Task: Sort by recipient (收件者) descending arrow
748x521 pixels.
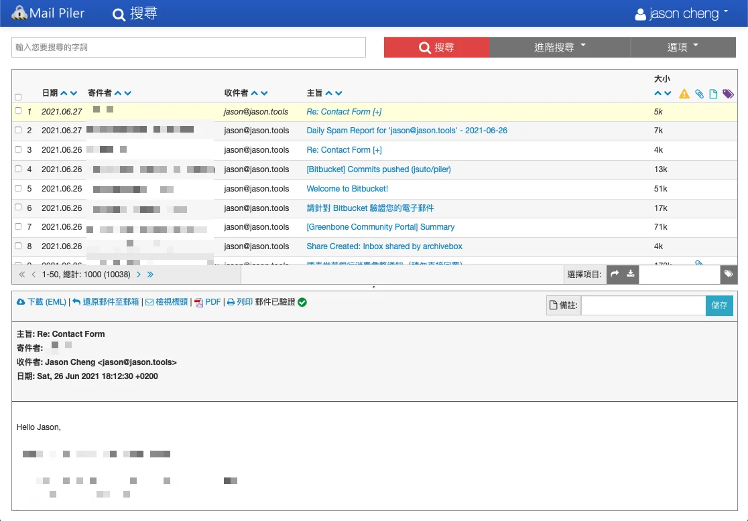Action: tap(264, 94)
